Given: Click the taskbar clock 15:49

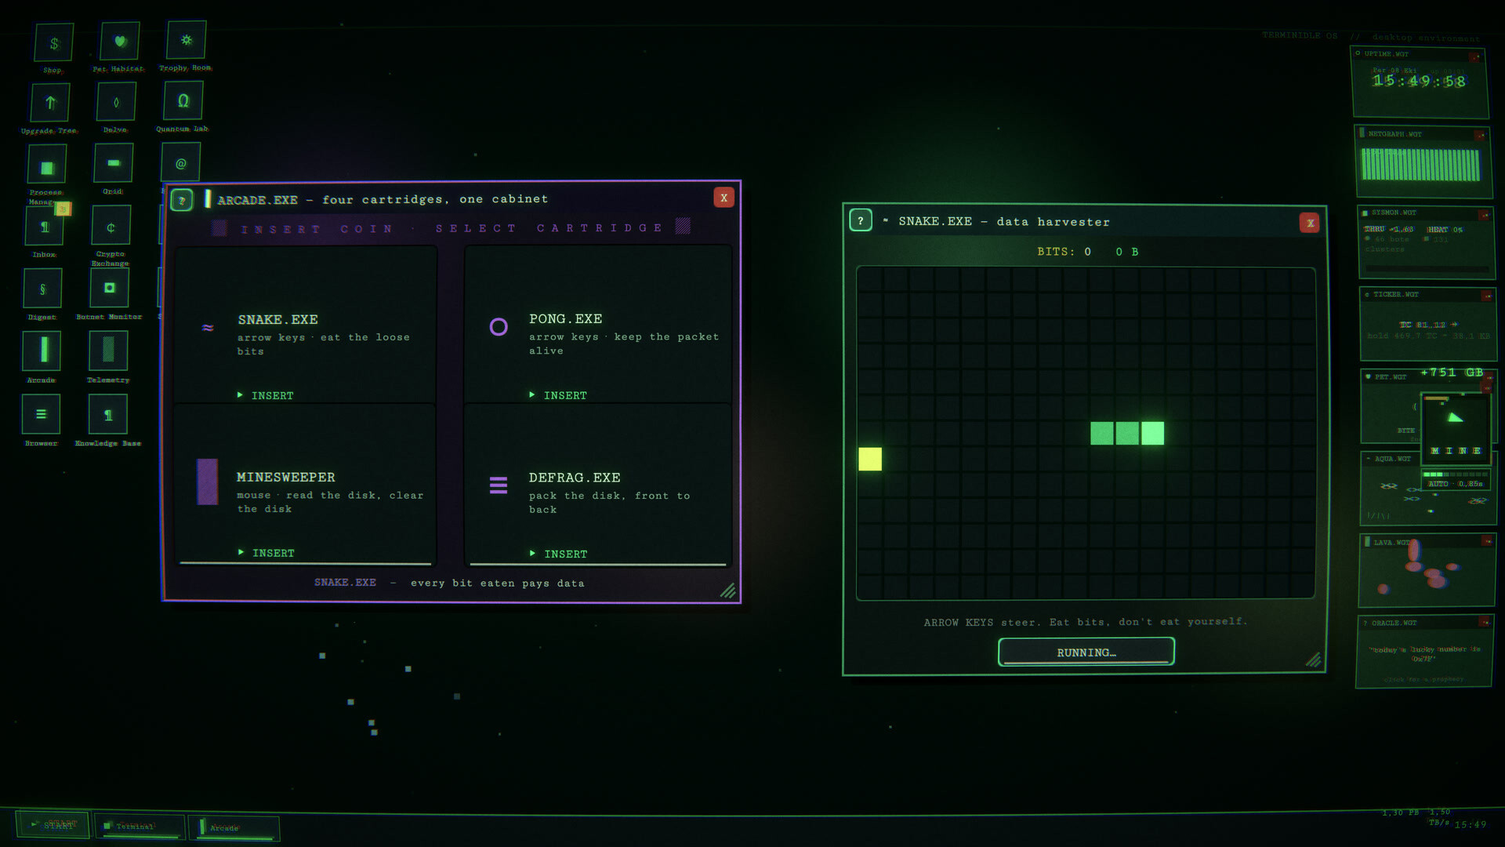Looking at the screenshot, I should [x=1471, y=824].
